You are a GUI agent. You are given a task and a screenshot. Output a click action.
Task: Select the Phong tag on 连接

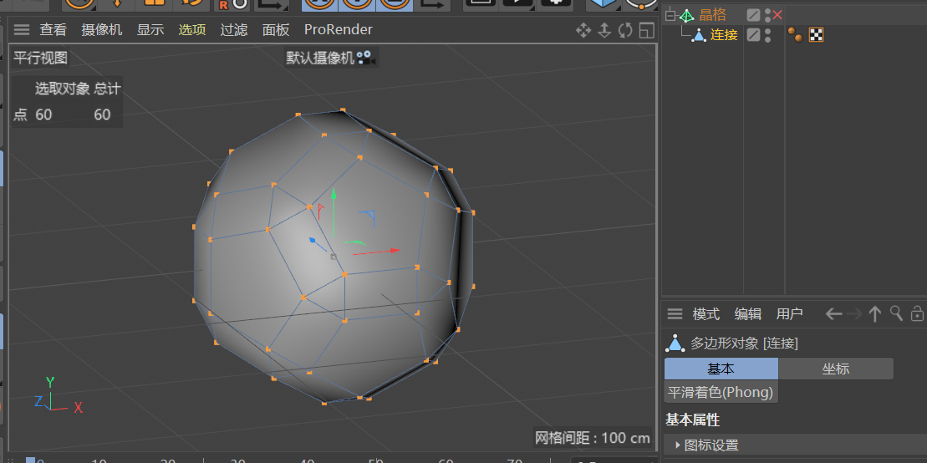[x=795, y=35]
